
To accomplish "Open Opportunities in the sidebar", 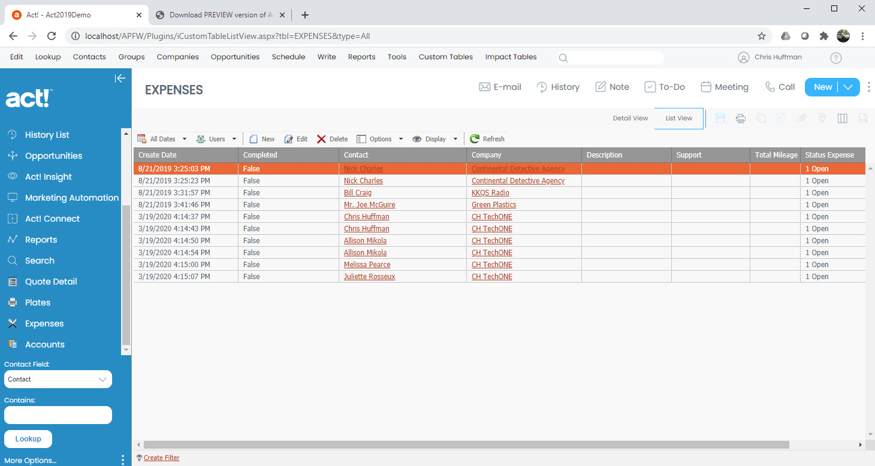I will click(x=53, y=156).
